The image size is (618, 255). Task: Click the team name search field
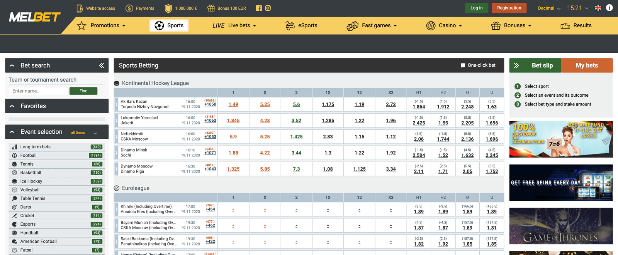pos(38,91)
